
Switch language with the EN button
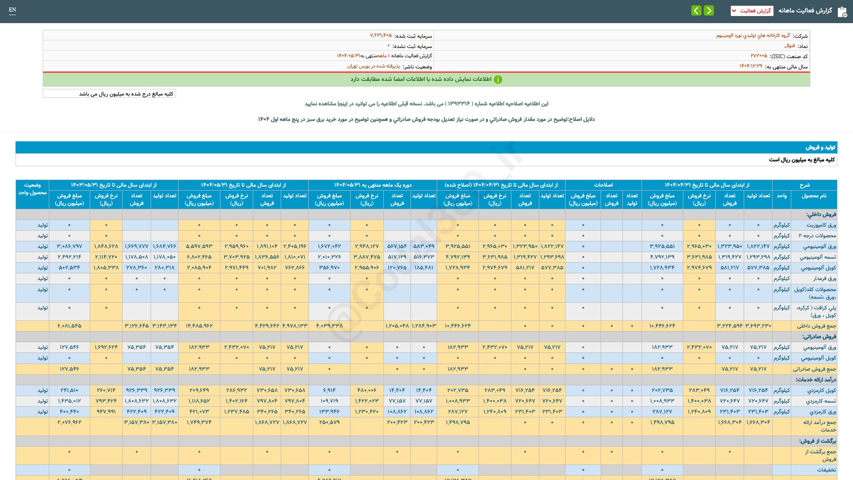(x=12, y=10)
